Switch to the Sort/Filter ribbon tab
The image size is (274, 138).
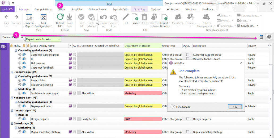point(77,10)
